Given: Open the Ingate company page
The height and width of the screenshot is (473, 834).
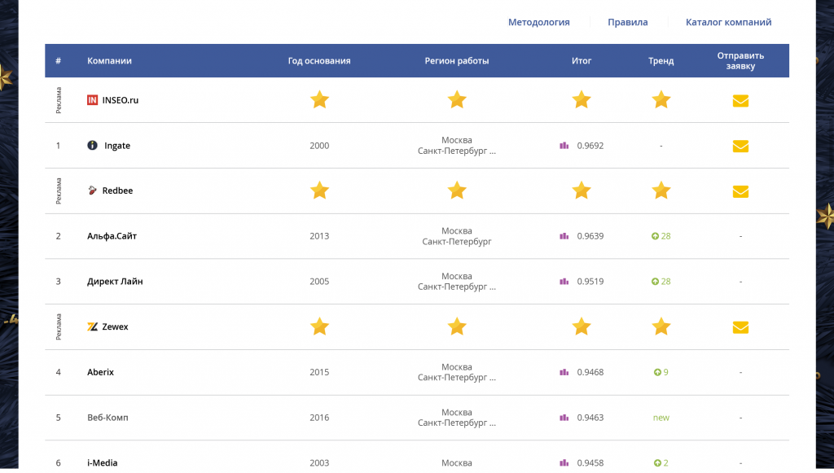Looking at the screenshot, I should (117, 146).
